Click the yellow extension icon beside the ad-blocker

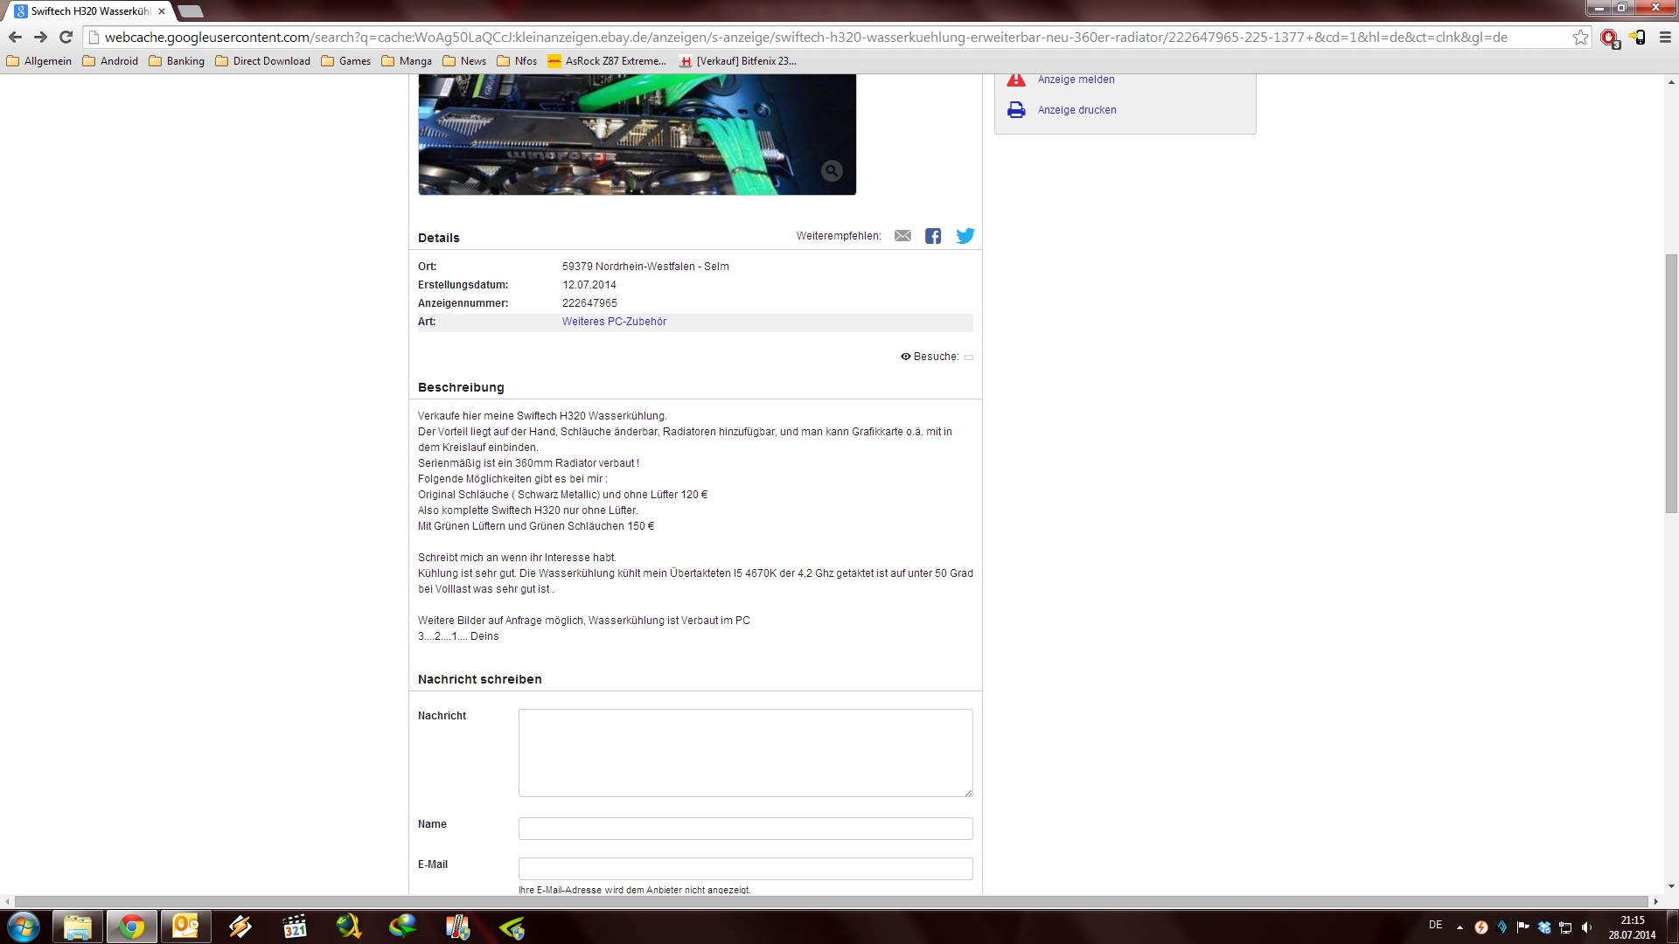point(1637,38)
